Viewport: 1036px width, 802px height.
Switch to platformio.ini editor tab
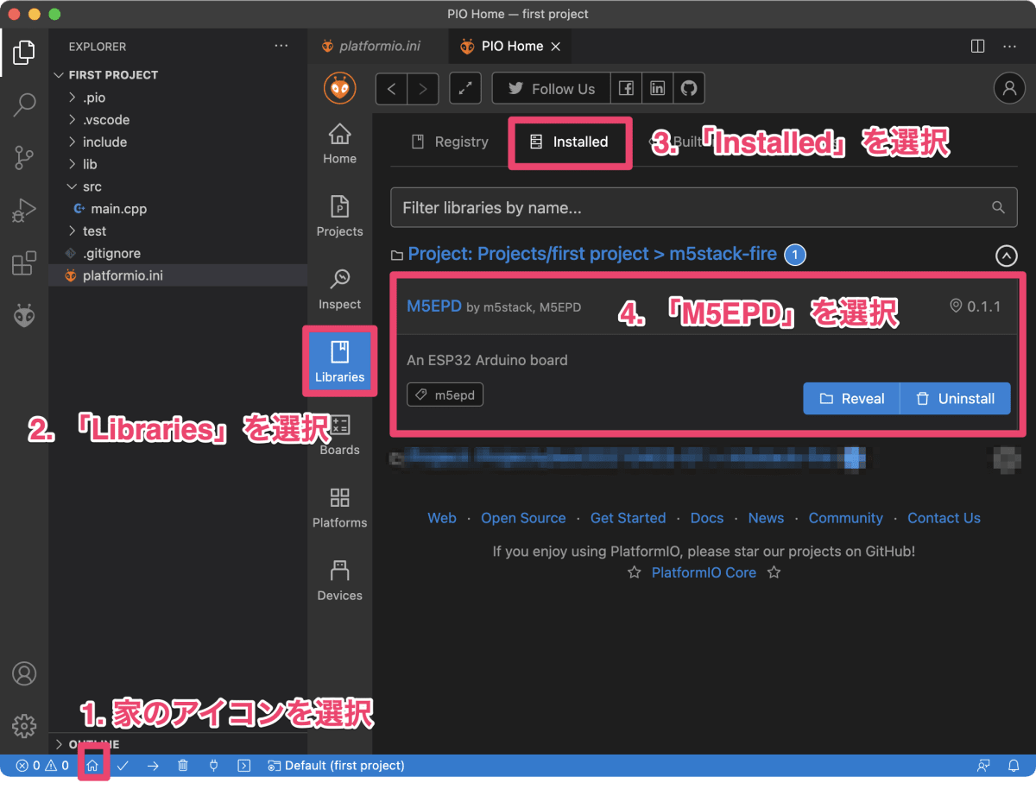click(371, 46)
